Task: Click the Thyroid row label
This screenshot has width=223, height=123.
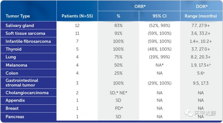Action: [13, 49]
